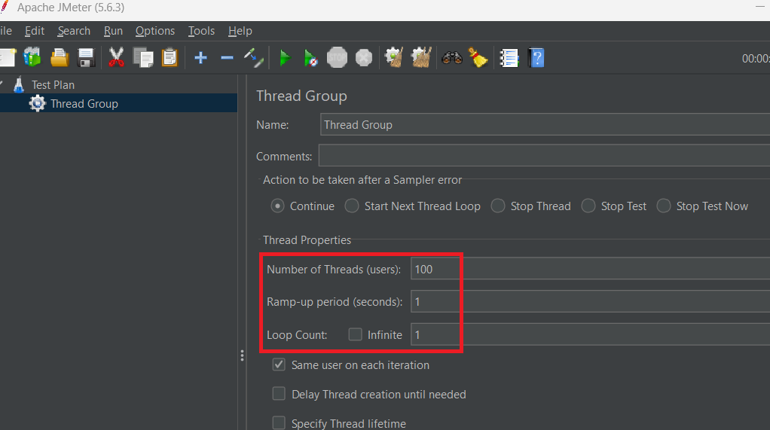Collapse the Test Plan tree node
The image size is (770, 430).
[2, 84]
